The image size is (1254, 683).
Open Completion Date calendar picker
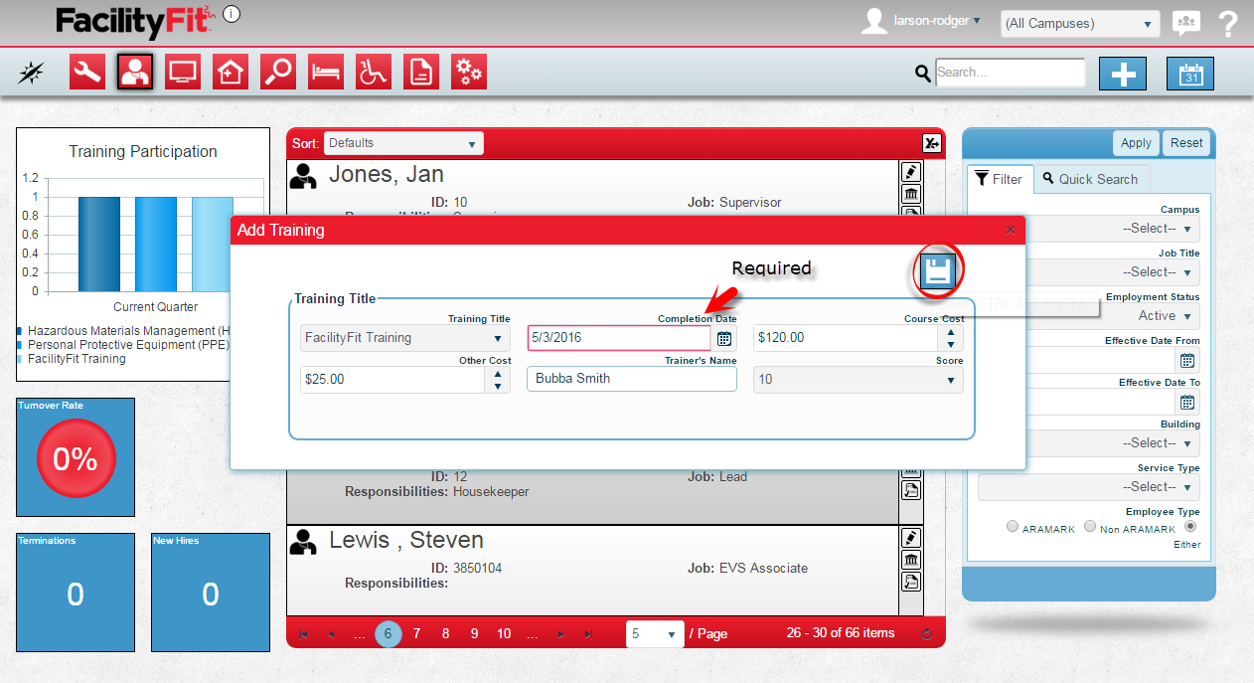point(724,338)
